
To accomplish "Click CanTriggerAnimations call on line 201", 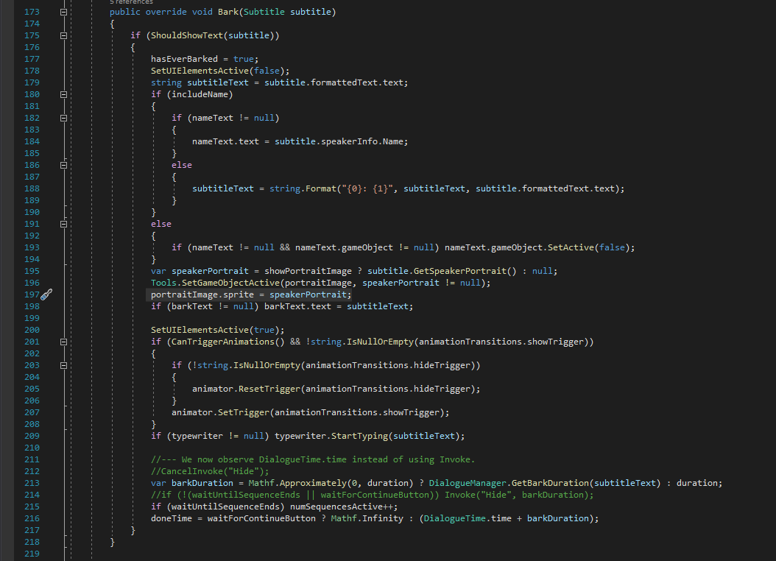I will tap(228, 342).
